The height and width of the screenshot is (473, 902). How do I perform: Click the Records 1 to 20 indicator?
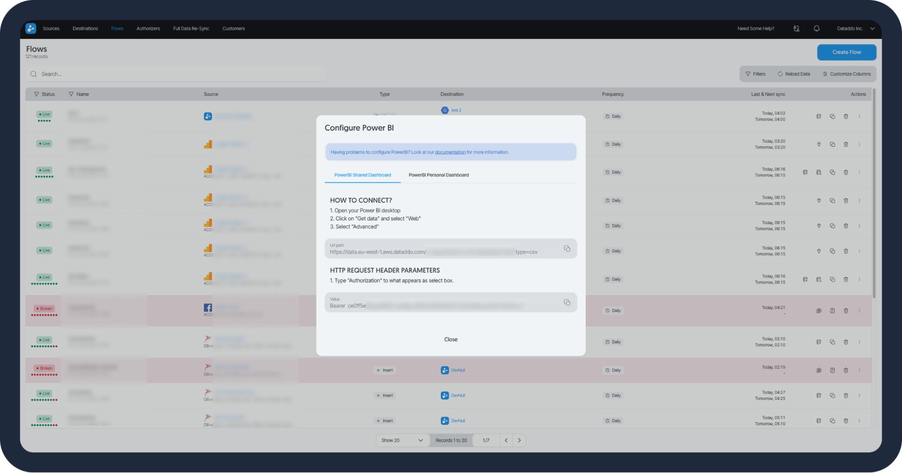click(x=451, y=440)
